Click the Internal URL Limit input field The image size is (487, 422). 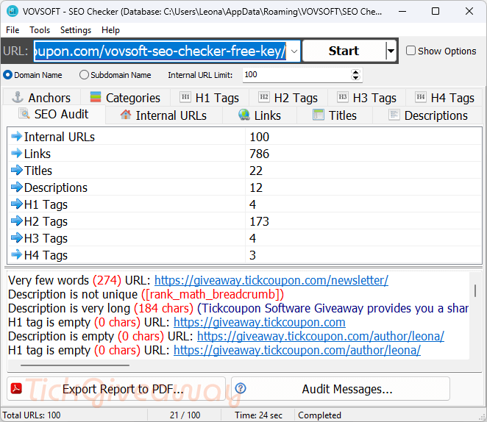coord(296,75)
